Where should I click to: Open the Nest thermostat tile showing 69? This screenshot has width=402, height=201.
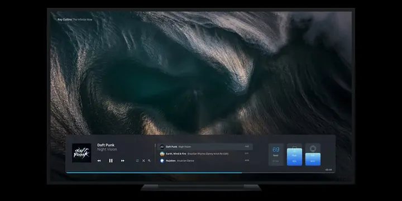[276, 154]
